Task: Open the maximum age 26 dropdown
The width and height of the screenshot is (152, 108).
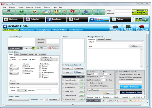Action: click(14, 73)
